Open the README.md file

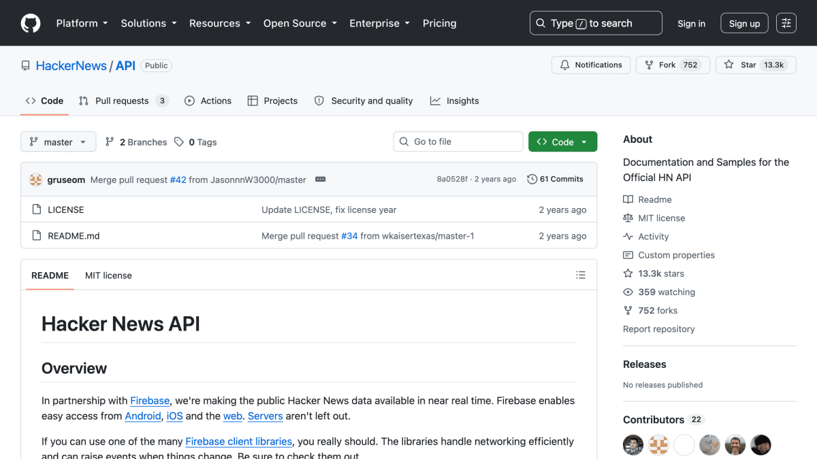[x=74, y=236]
